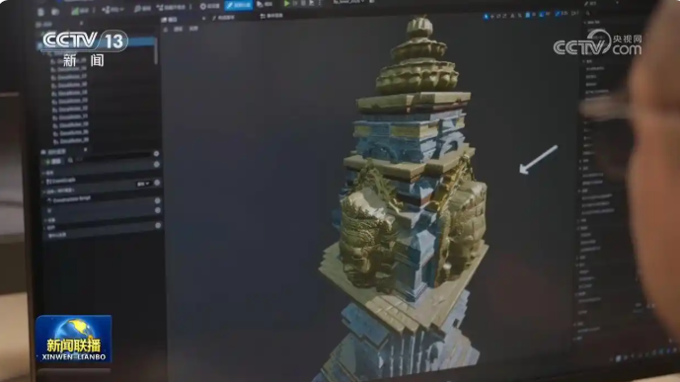680x382 pixels.
Task: Toggle rotation snapping in viewport toolbar
Action: tap(542, 15)
